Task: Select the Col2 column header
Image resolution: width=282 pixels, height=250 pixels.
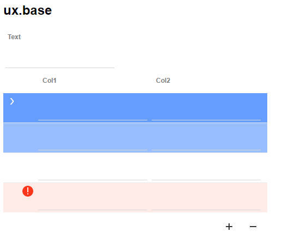Action: pos(163,81)
